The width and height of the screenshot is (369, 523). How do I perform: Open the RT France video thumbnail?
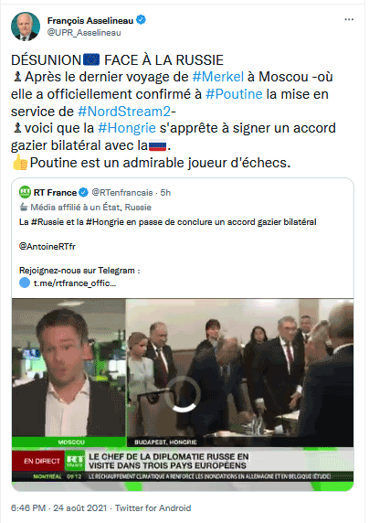(x=183, y=395)
